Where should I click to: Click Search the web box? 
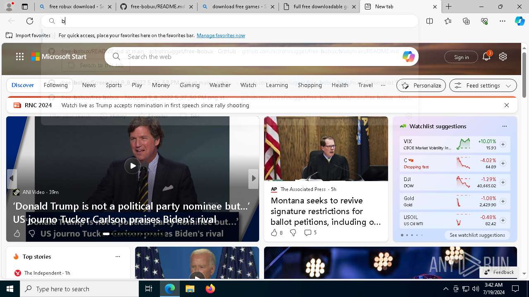[261, 57]
